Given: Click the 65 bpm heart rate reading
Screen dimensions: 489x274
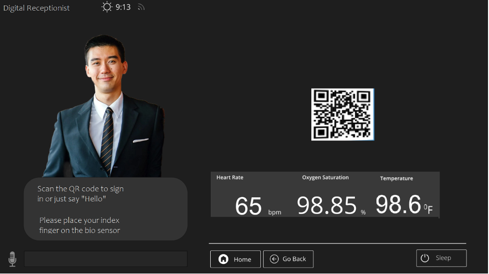Looking at the screenshot, I should [249, 206].
